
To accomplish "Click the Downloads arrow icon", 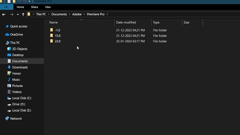I will pos(9,67).
